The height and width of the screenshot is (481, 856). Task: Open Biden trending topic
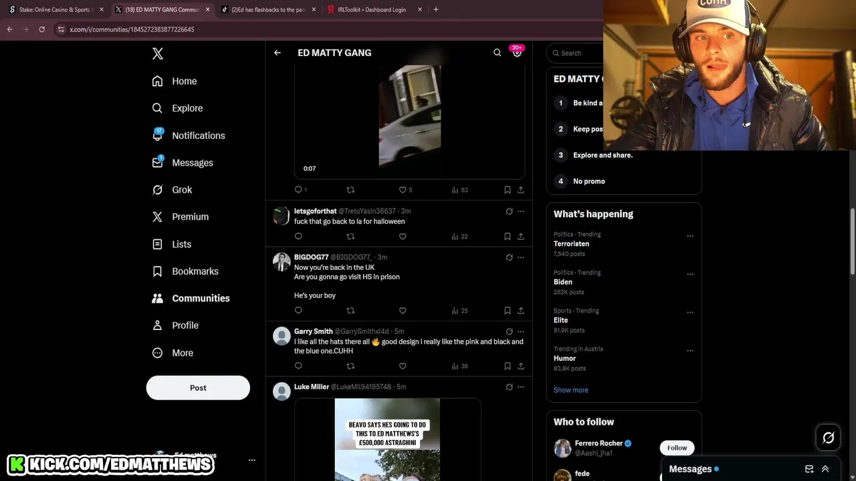click(563, 282)
